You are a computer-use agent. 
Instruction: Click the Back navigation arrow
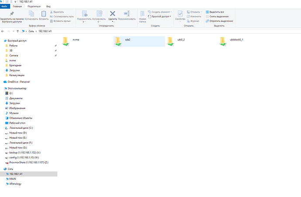(x=3, y=31)
